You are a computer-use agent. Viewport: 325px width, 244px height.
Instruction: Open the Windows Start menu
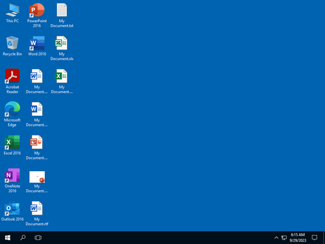[8, 237]
